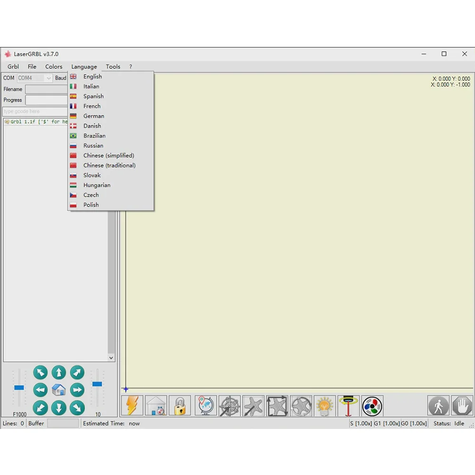
Task: Jog laser down with the down arrow
Action: click(59, 408)
